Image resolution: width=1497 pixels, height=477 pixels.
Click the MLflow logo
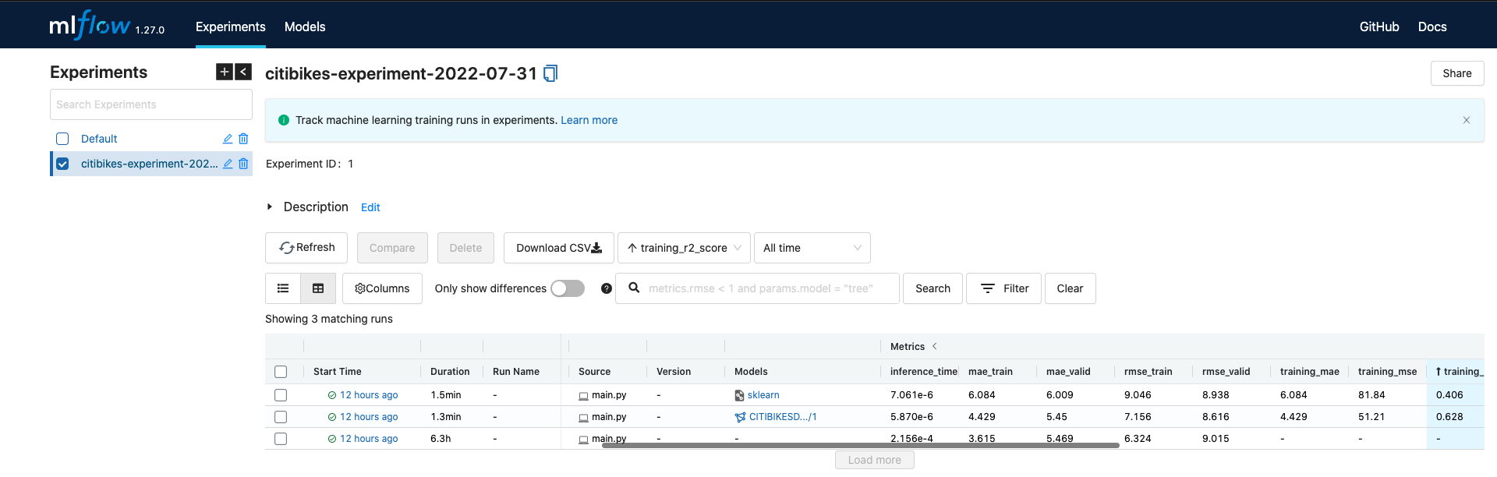click(90, 25)
